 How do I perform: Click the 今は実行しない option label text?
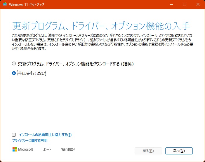click(32, 74)
